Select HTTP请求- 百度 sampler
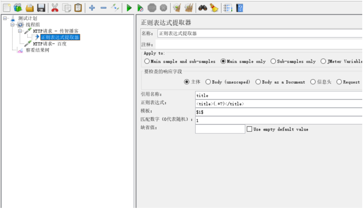The width and height of the screenshot is (364, 210). tap(50, 44)
